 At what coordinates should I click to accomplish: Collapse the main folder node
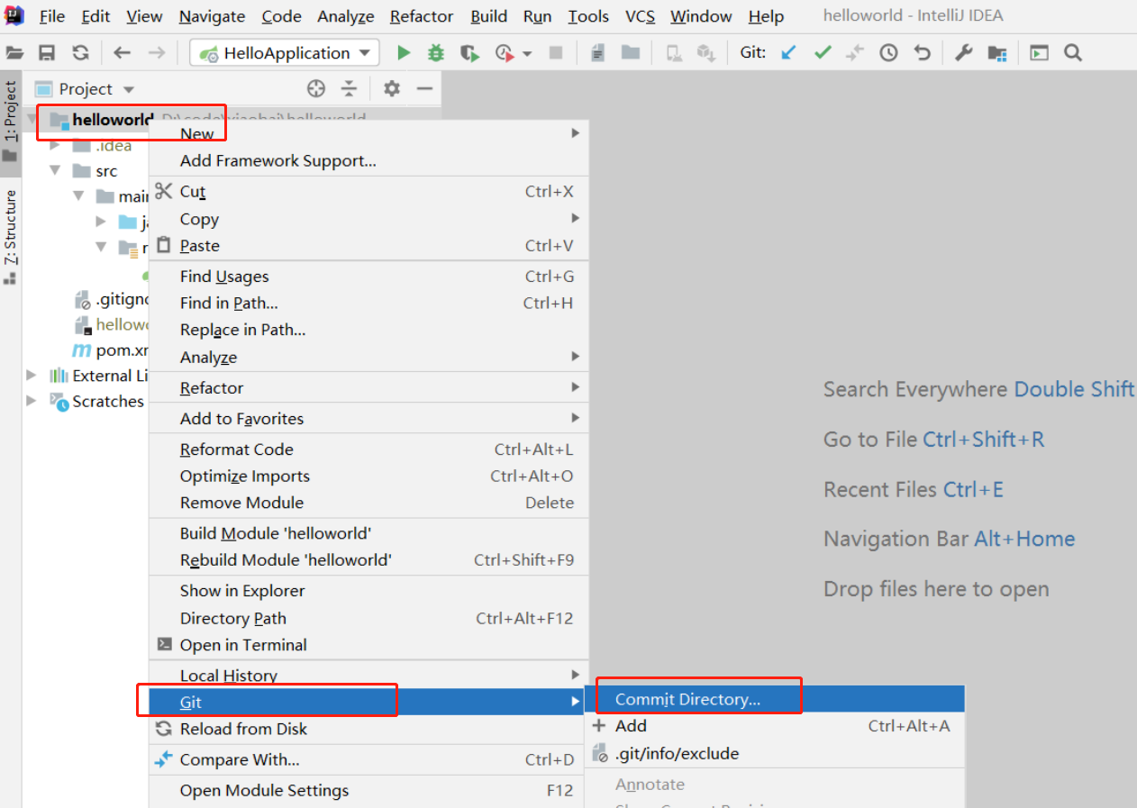click(x=79, y=195)
